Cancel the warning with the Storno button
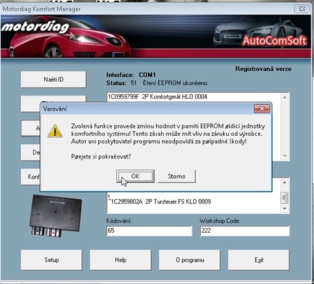This screenshot has width=314, height=284. 176,176
